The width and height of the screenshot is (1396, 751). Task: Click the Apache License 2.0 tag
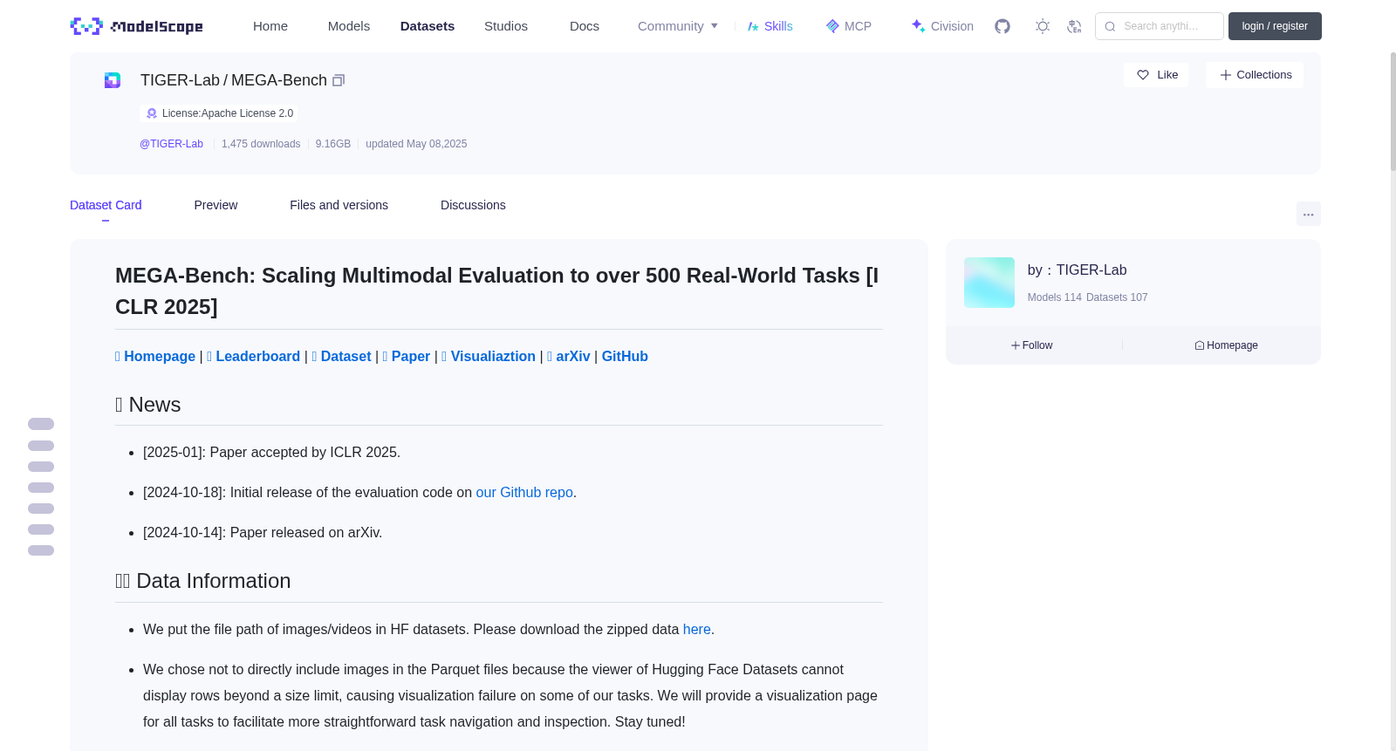[x=218, y=113]
